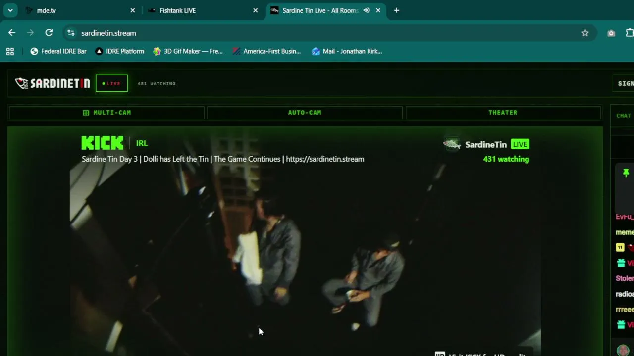Click the KICK logo on the stream
Screen dimensions: 634x356
(x=103, y=143)
